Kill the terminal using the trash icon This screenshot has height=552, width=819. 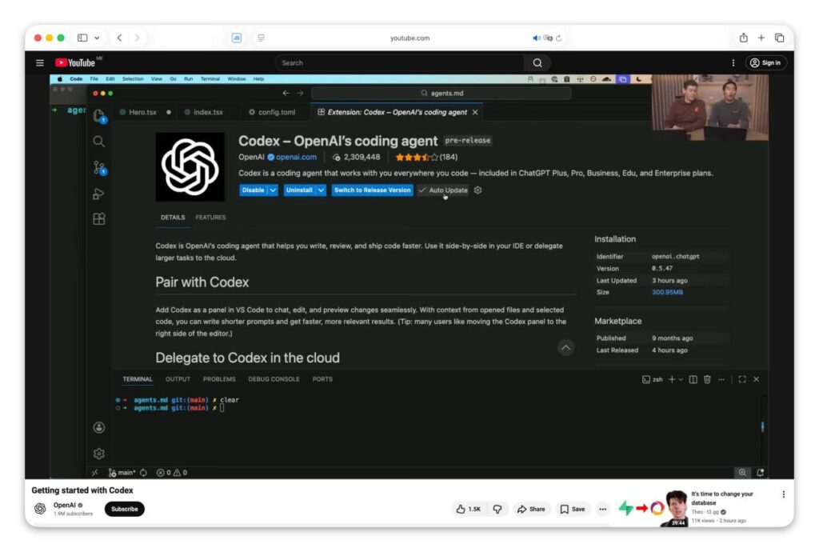[707, 379]
